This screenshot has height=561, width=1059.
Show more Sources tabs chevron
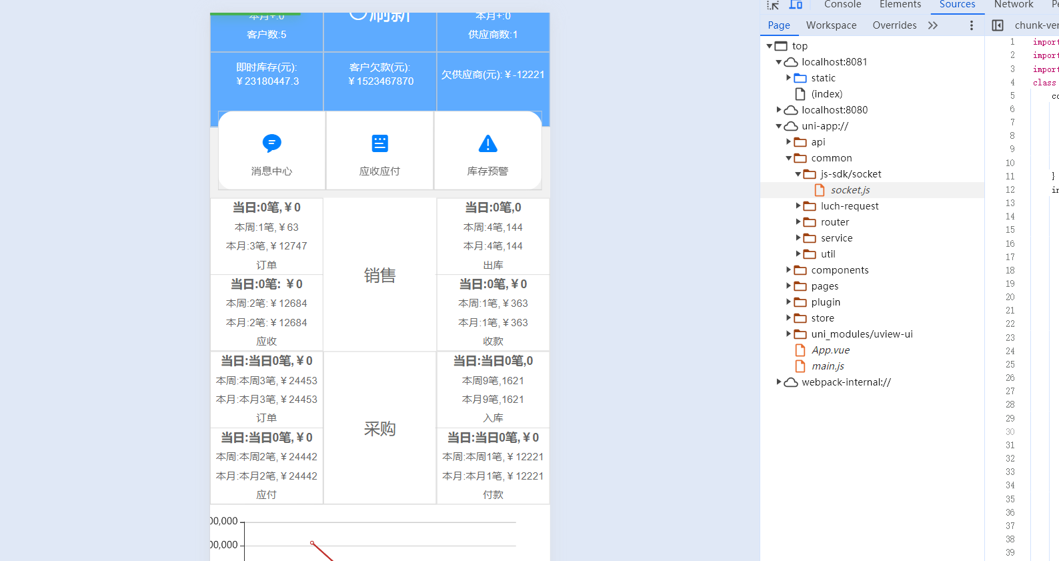coord(933,25)
